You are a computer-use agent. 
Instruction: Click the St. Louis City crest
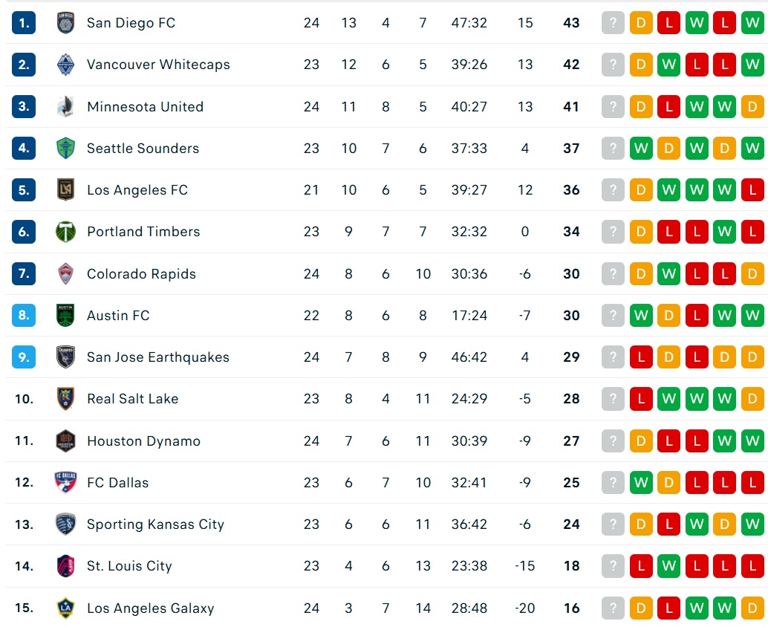click(x=65, y=566)
